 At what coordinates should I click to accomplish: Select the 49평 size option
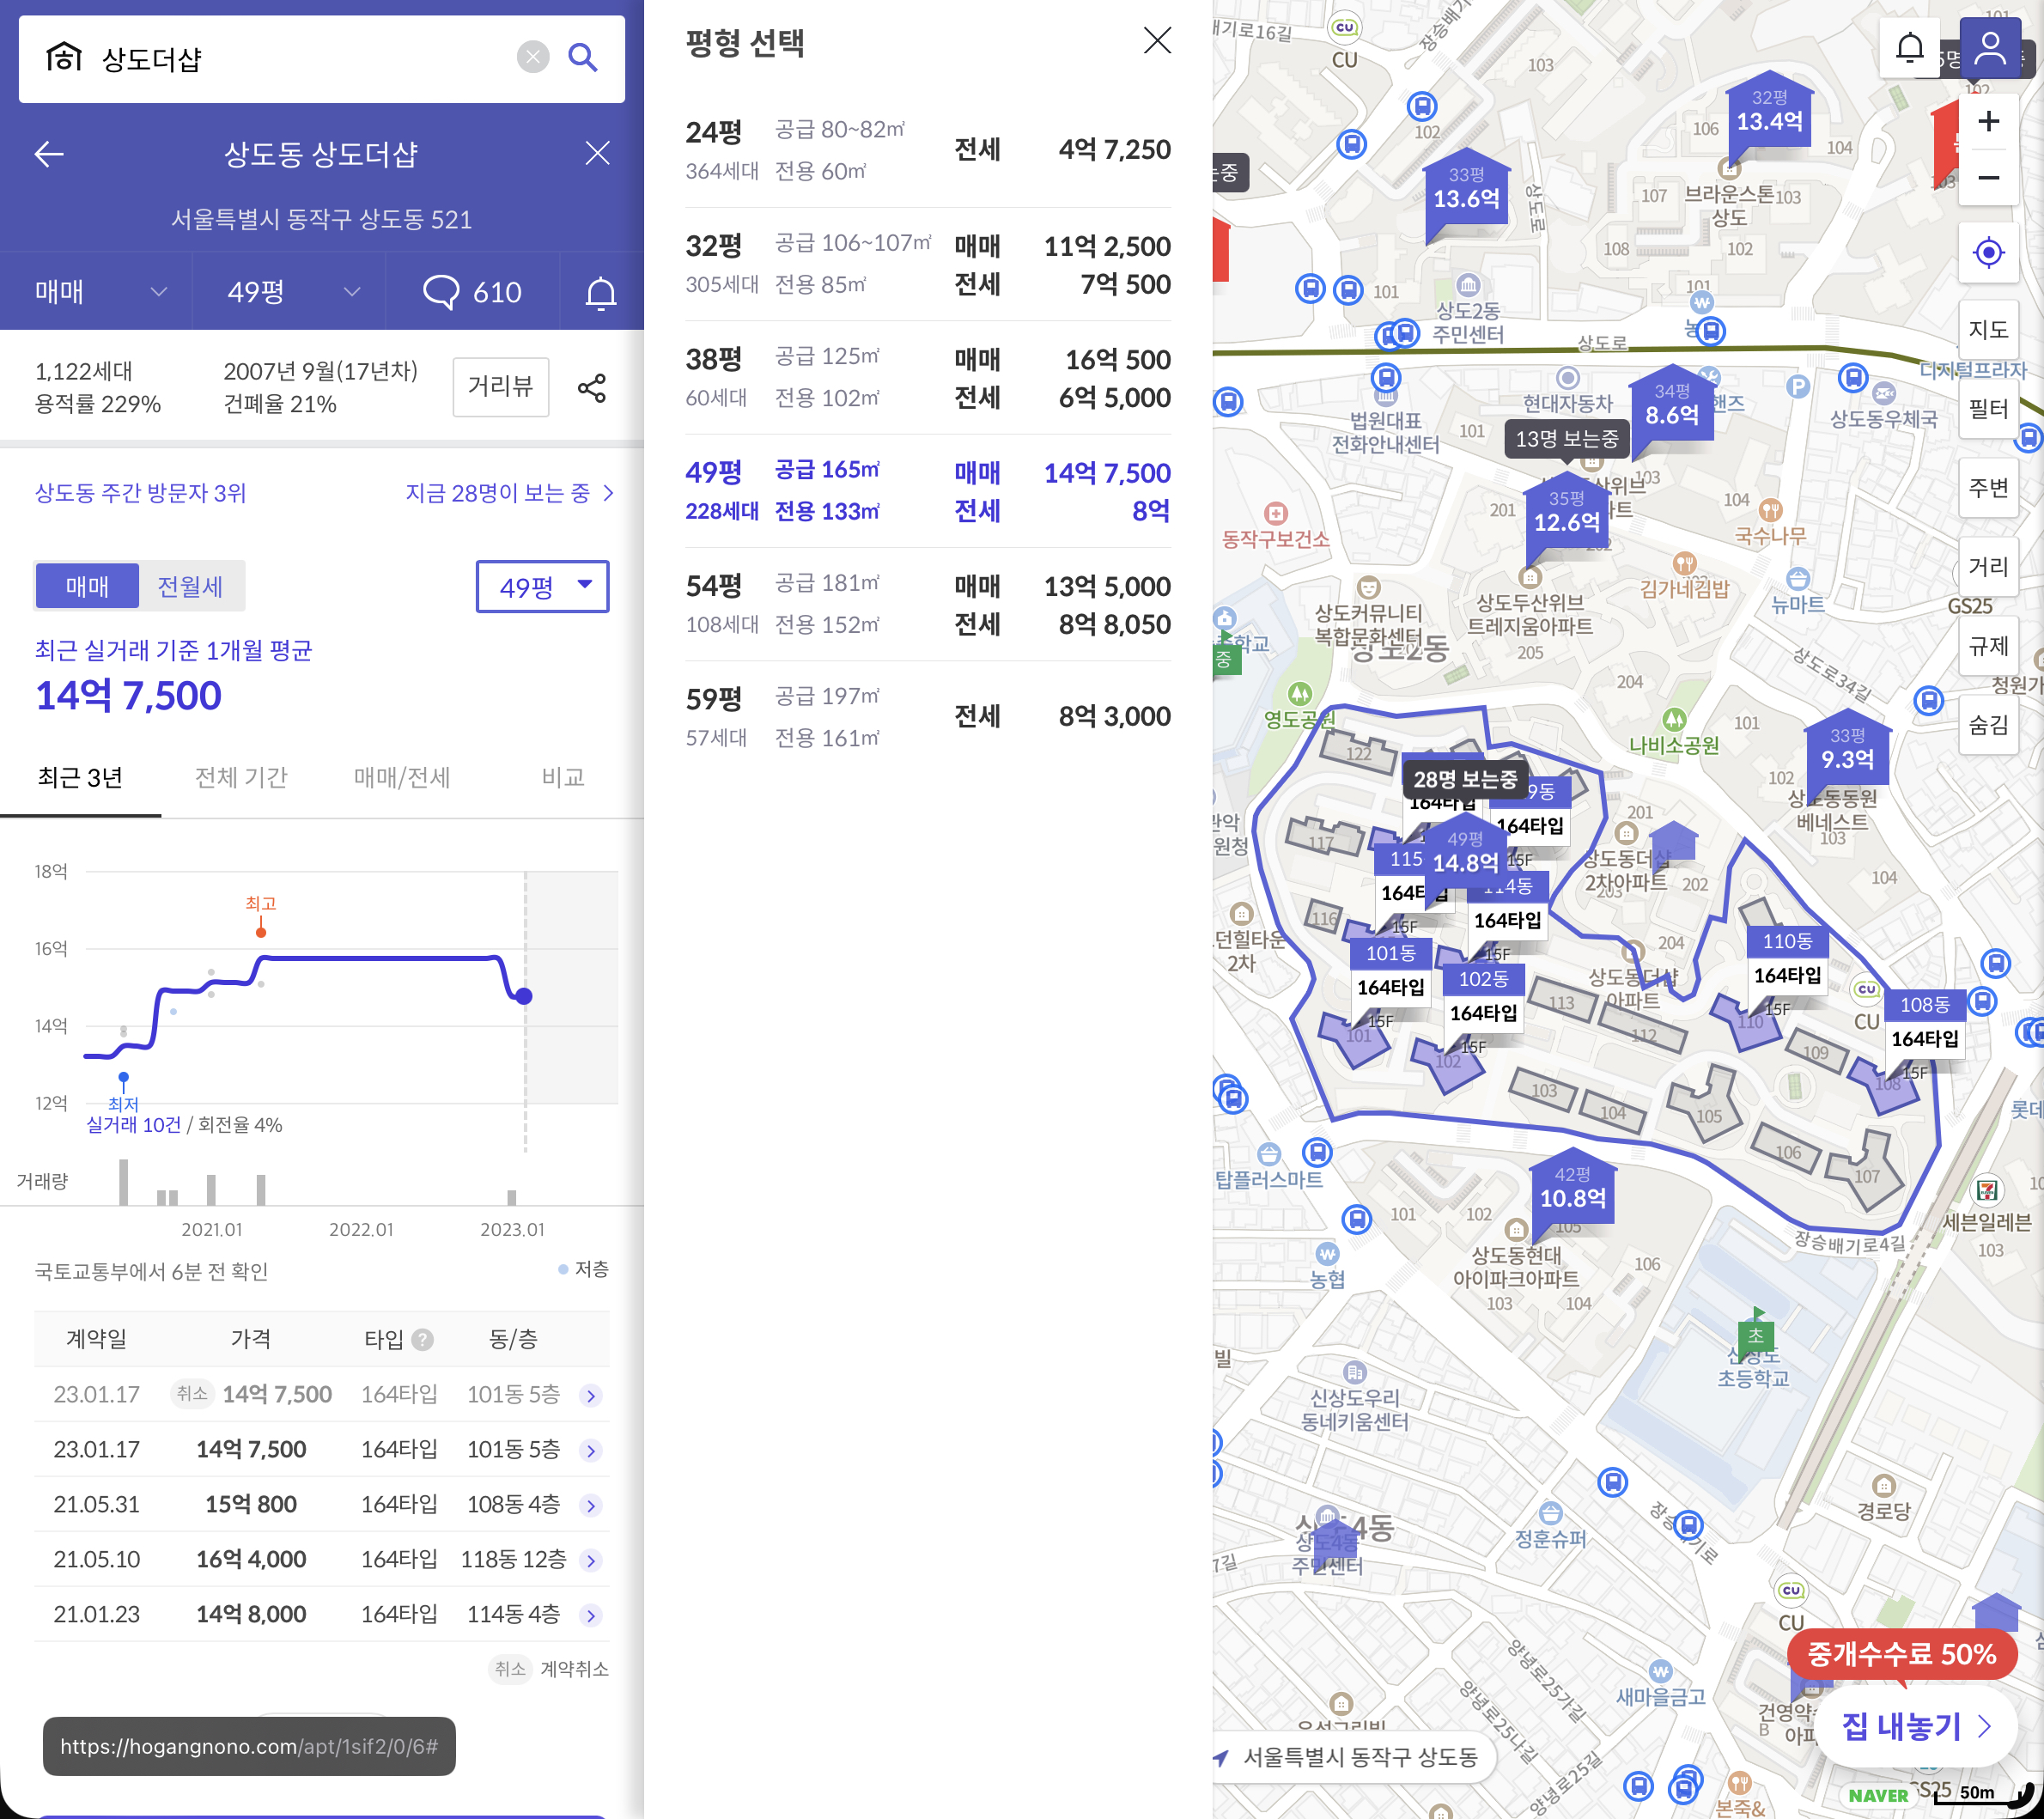[x=928, y=491]
